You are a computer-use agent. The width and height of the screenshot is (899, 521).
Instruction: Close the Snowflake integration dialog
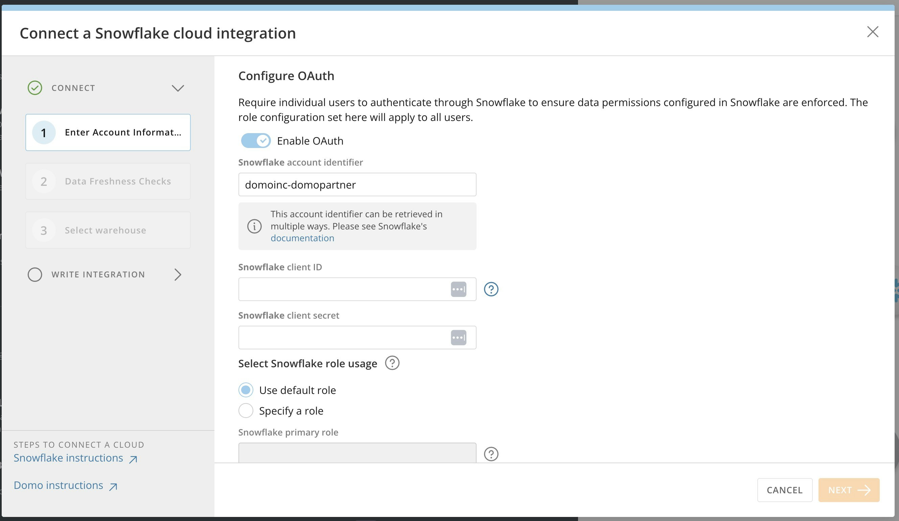[873, 32]
